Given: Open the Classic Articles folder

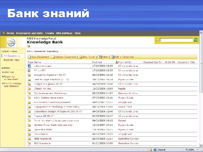Looking at the screenshot, I should pyautogui.click(x=43, y=89).
